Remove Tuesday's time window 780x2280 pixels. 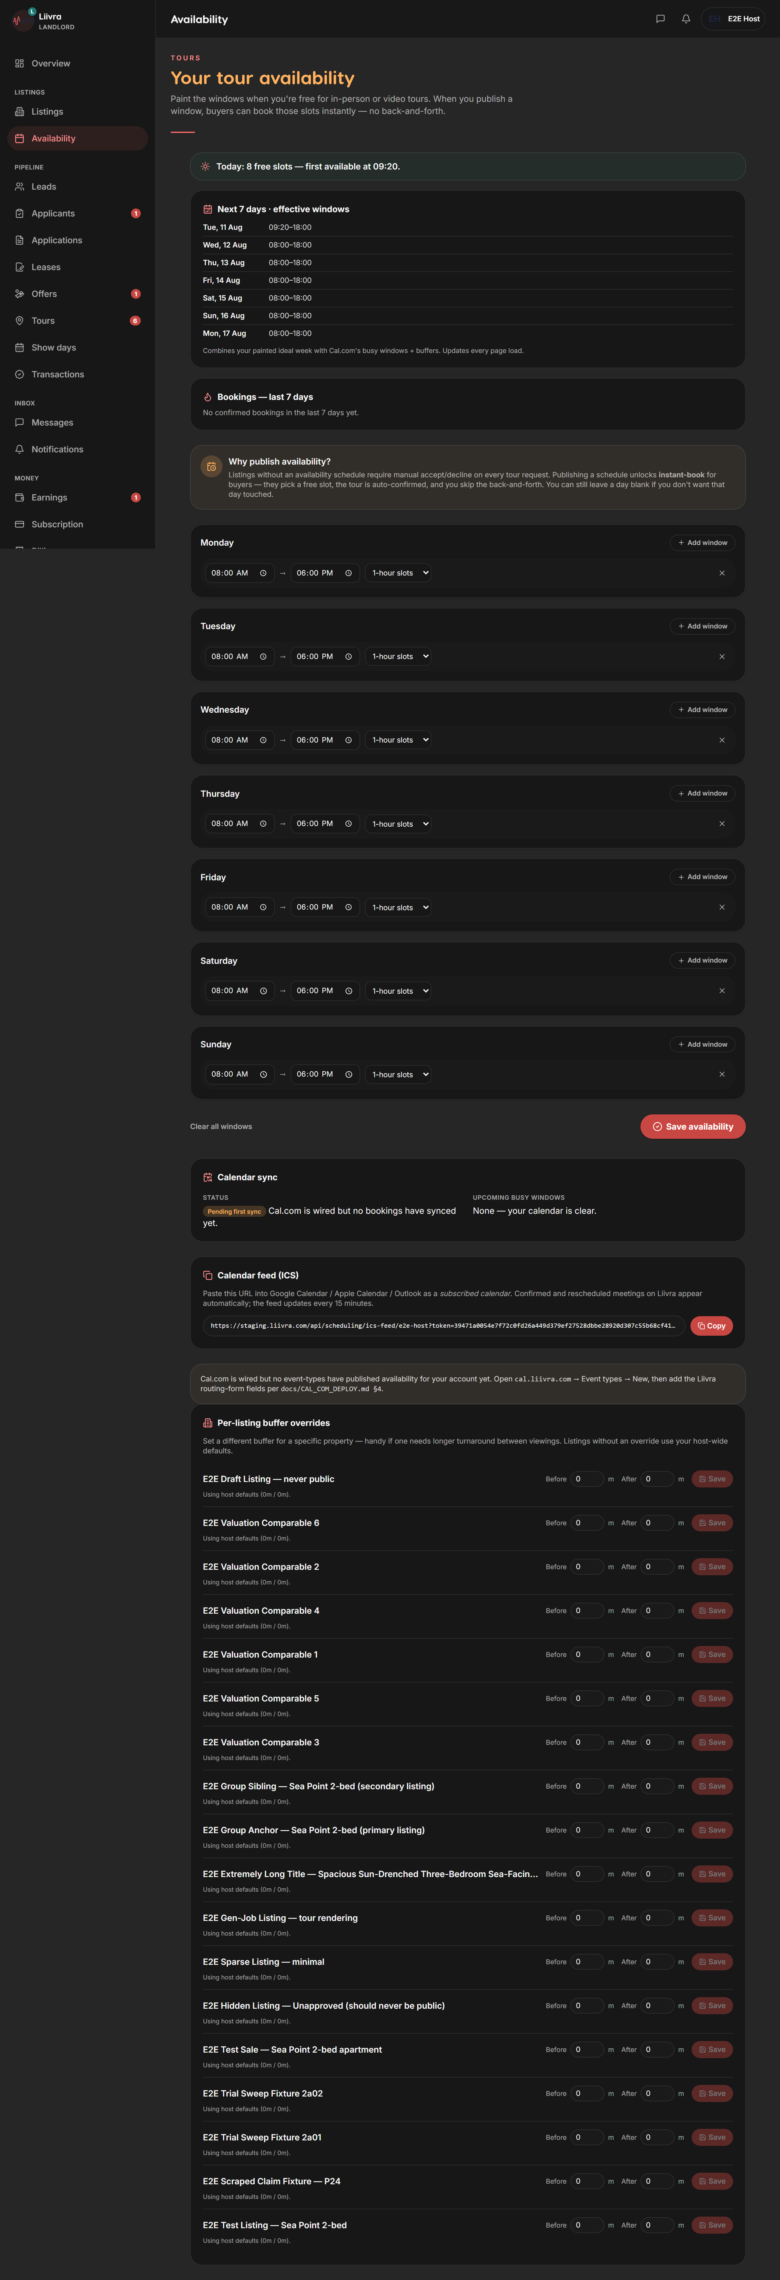[721, 657]
